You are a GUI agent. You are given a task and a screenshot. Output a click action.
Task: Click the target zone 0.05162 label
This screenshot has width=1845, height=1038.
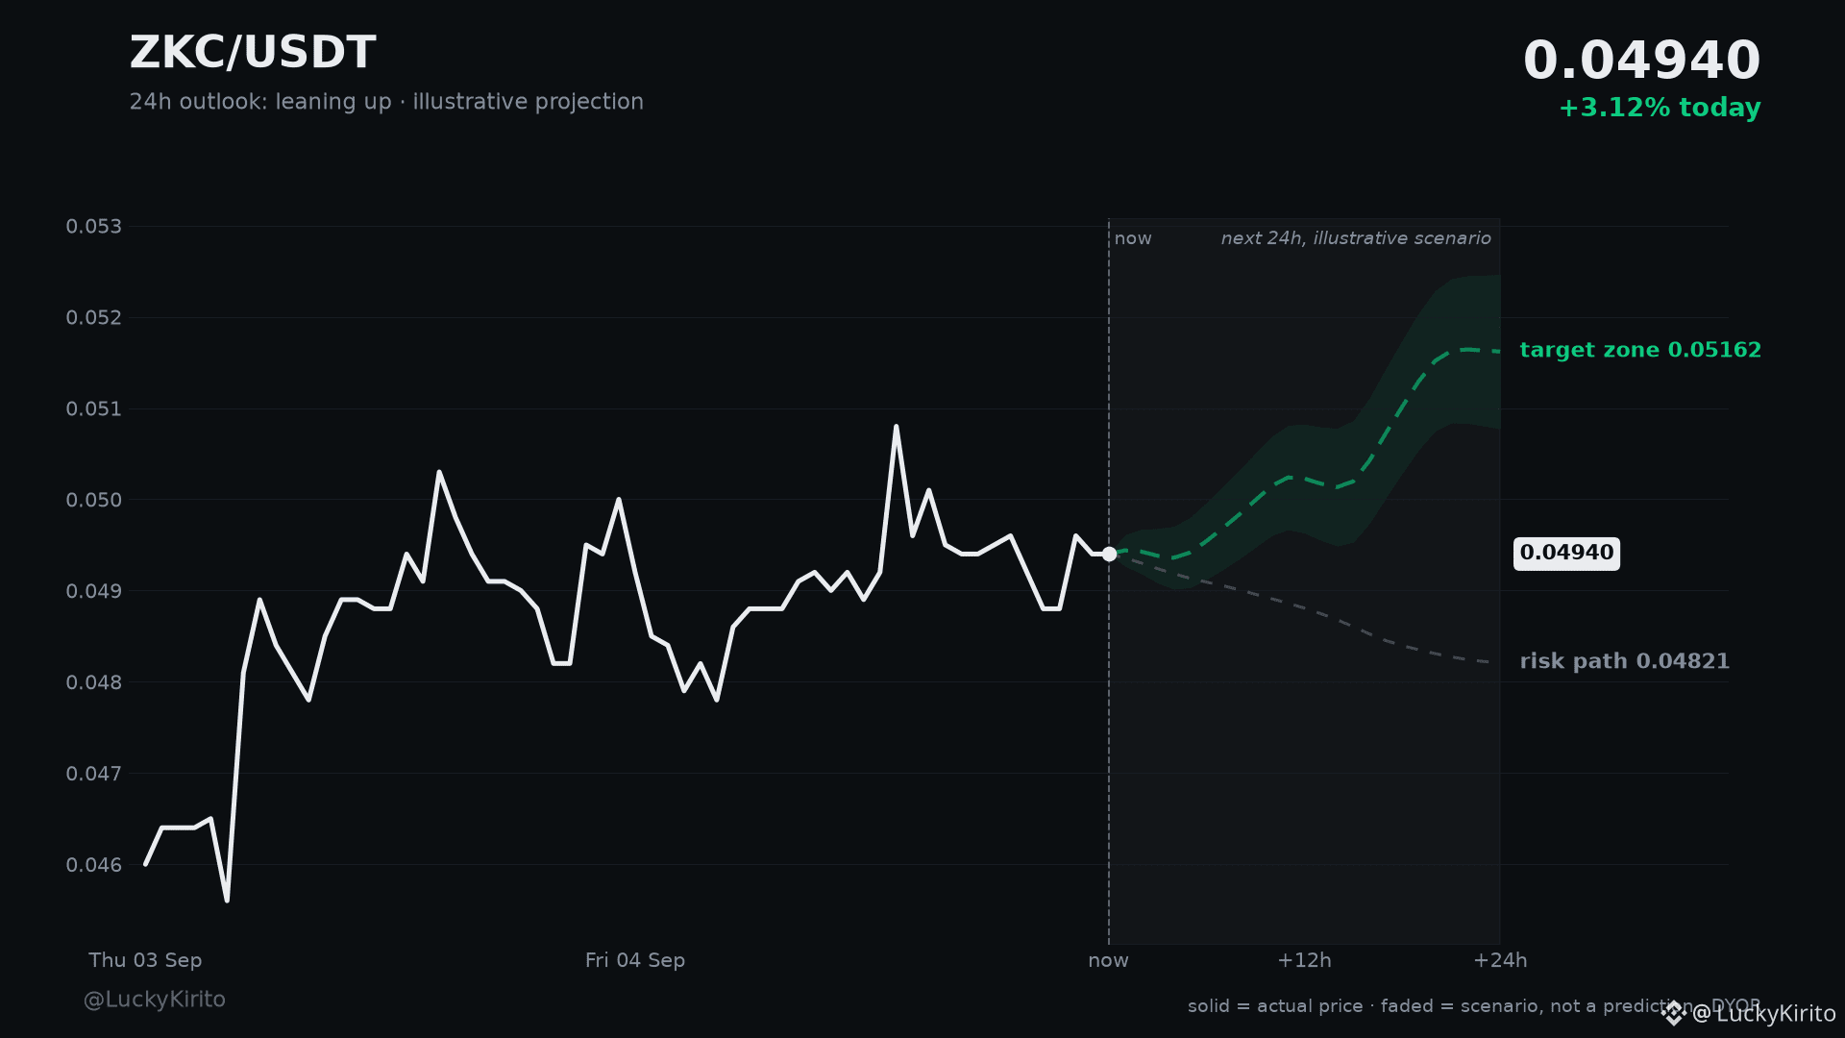(x=1640, y=350)
